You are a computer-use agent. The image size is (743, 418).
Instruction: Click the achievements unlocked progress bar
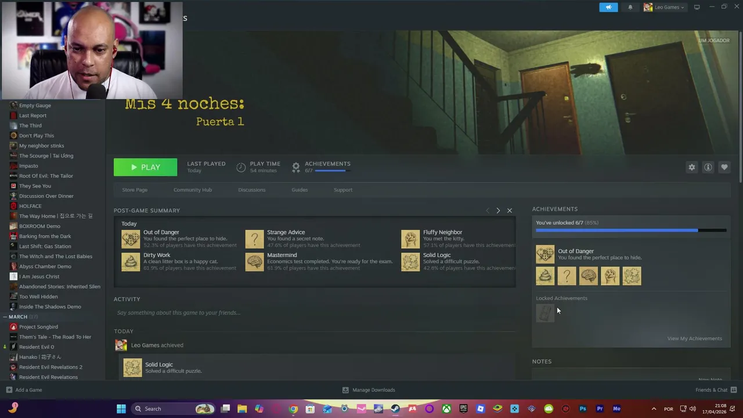click(631, 230)
